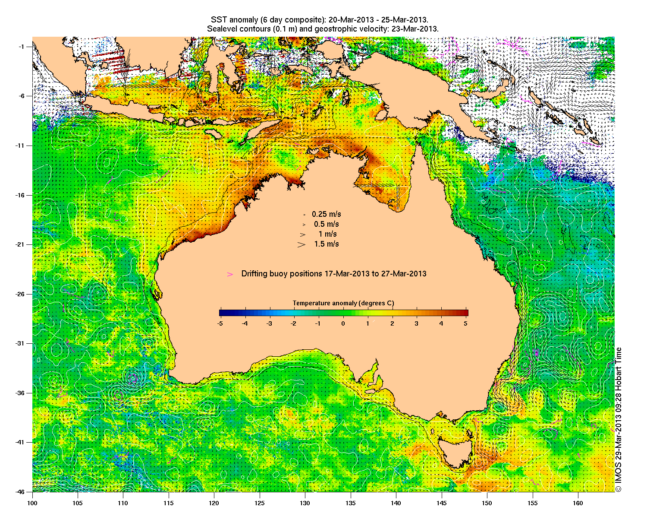This screenshot has height=529, width=647.
Task: Click the colorbar tick label '0'
Action: point(343,323)
